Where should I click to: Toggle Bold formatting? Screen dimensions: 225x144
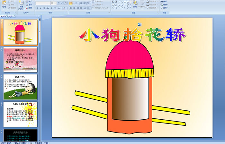click(x=37, y=8)
